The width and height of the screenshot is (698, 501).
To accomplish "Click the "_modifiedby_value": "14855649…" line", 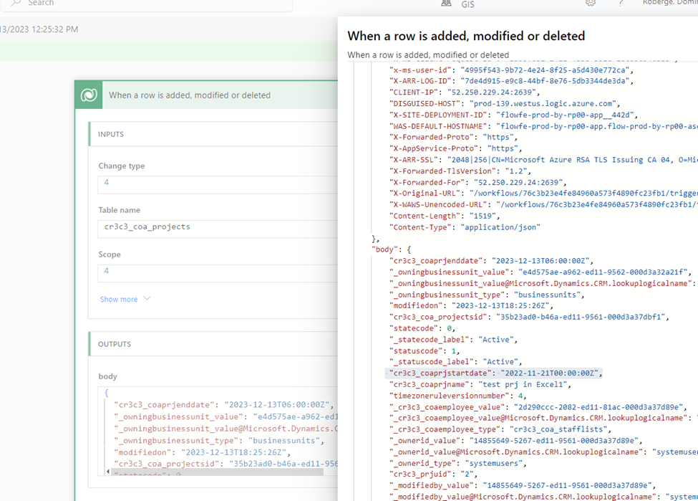I will [x=523, y=485].
